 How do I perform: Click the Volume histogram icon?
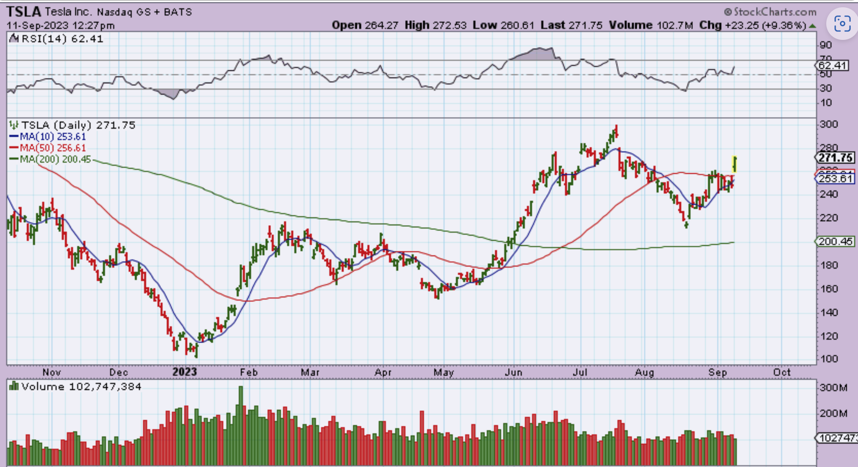(14, 386)
